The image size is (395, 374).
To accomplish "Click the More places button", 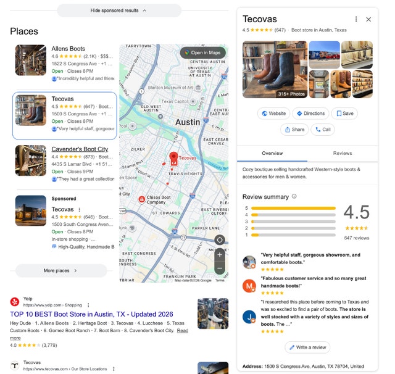I will (x=61, y=270).
